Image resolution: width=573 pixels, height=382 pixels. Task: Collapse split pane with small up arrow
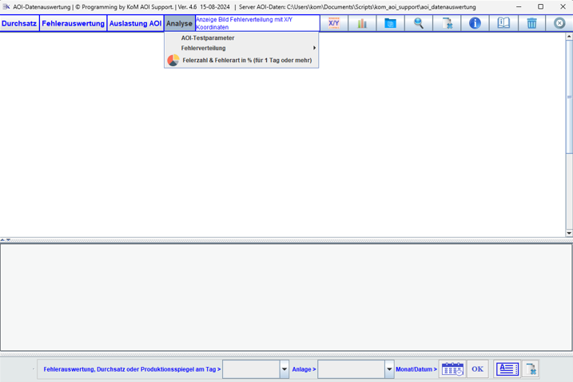coord(2,240)
